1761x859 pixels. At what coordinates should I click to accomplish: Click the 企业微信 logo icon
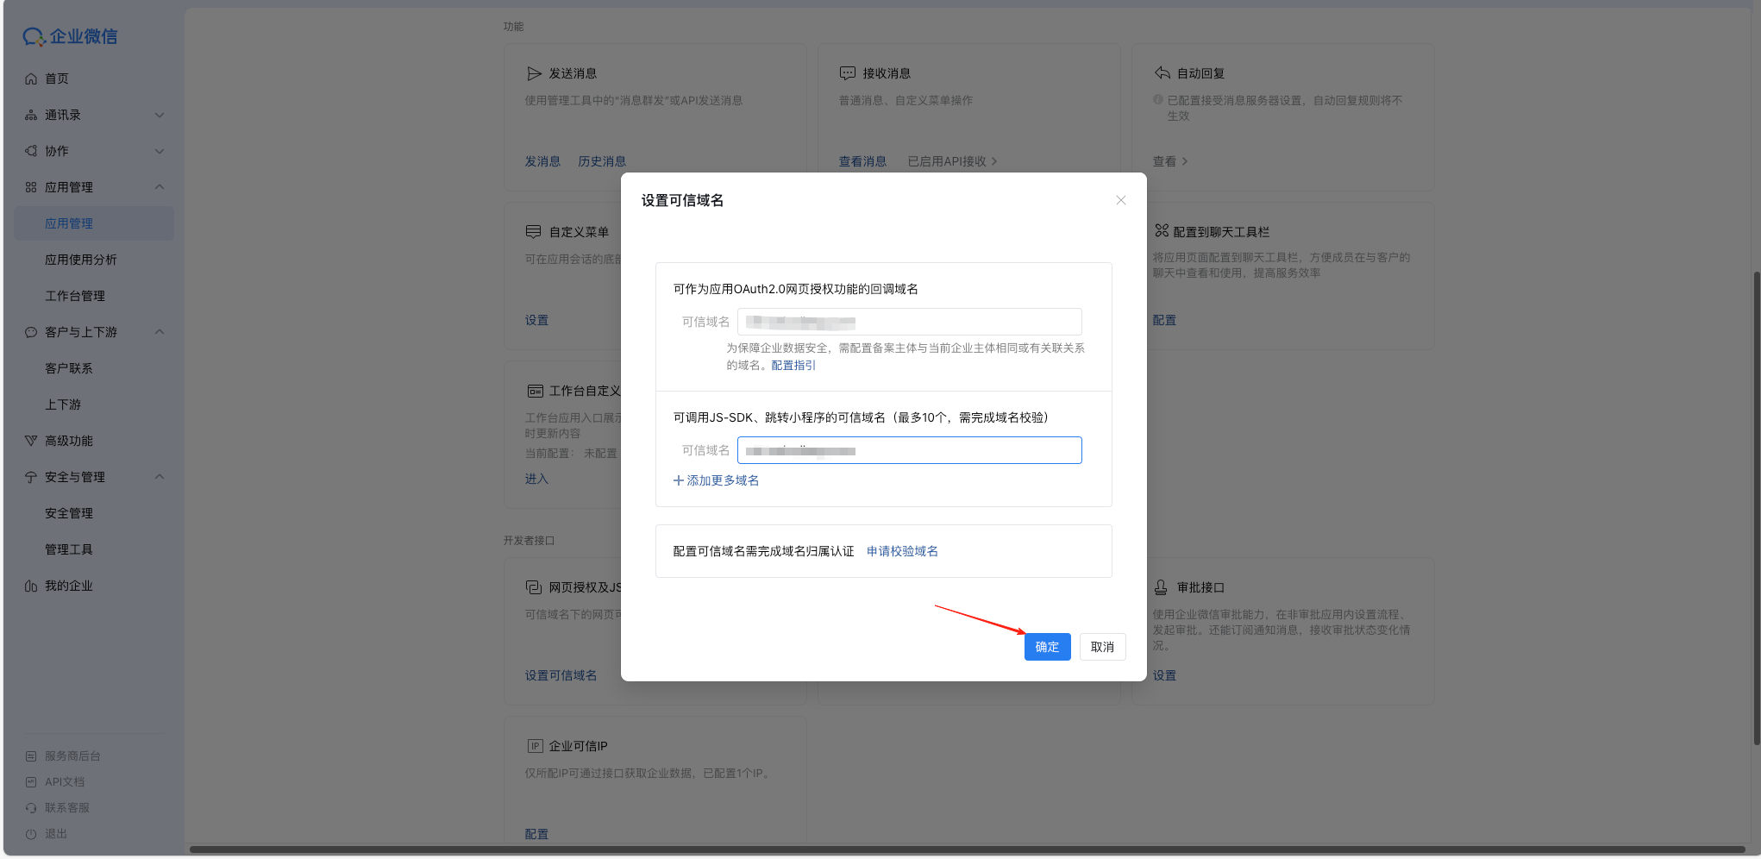click(34, 36)
